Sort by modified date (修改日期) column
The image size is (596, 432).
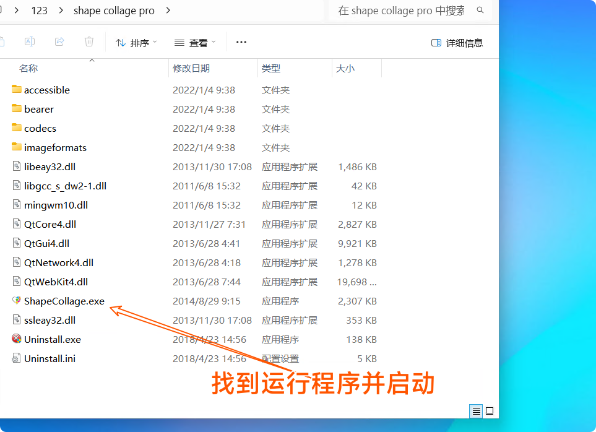coord(191,69)
